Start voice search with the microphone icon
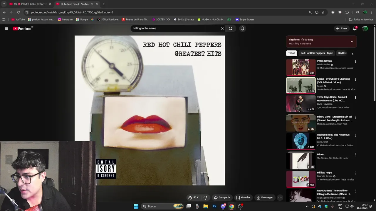 click(242, 28)
